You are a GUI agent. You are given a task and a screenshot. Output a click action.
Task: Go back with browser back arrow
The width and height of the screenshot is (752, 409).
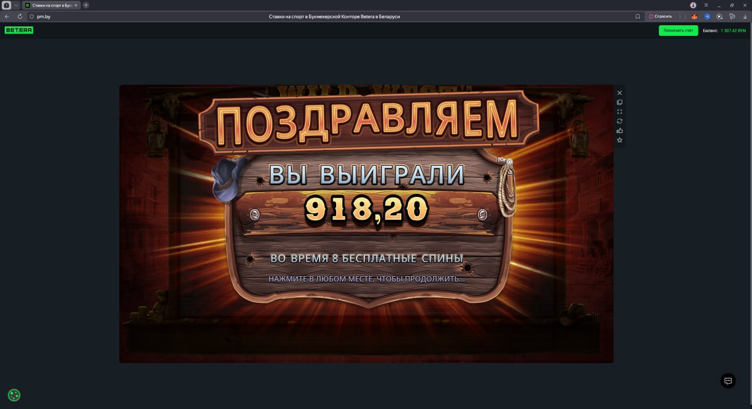pos(7,16)
